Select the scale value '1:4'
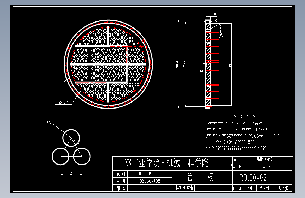 pyautogui.click(x=249, y=188)
